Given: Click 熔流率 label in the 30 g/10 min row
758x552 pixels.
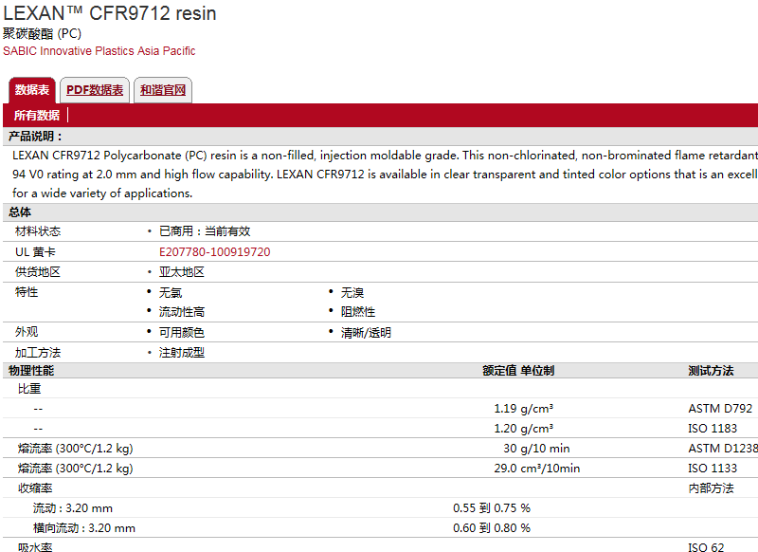Looking at the screenshot, I should [x=76, y=449].
